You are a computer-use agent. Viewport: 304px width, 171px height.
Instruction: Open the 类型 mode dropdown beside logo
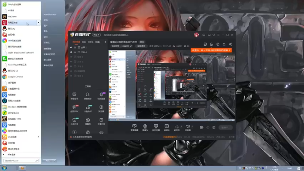pyautogui.click(x=97, y=35)
